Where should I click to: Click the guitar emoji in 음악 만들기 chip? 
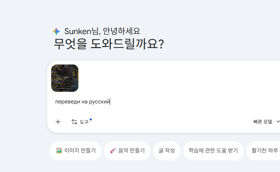[113, 151]
